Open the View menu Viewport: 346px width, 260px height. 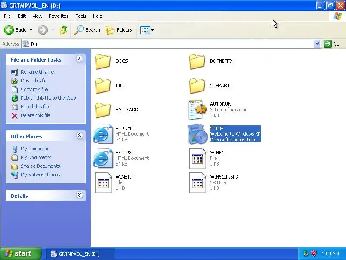37,16
